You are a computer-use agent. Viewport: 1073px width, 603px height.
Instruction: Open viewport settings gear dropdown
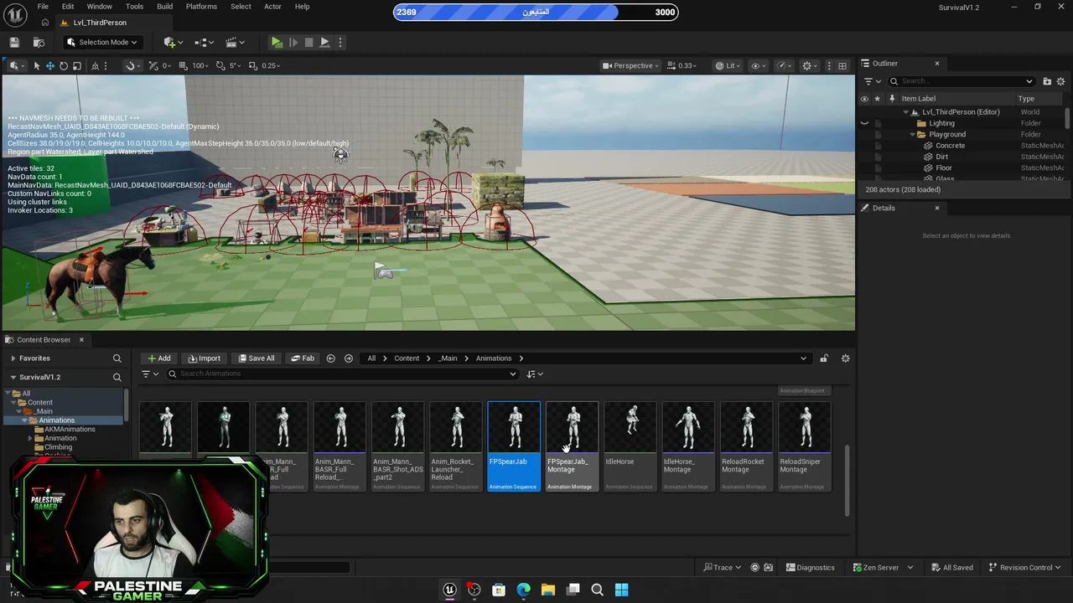tap(810, 65)
